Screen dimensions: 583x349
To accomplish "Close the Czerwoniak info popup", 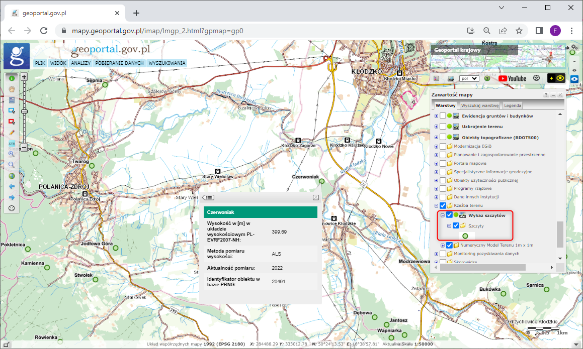I will (x=316, y=198).
